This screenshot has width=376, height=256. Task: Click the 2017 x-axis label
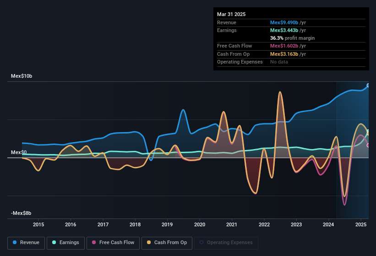click(103, 224)
